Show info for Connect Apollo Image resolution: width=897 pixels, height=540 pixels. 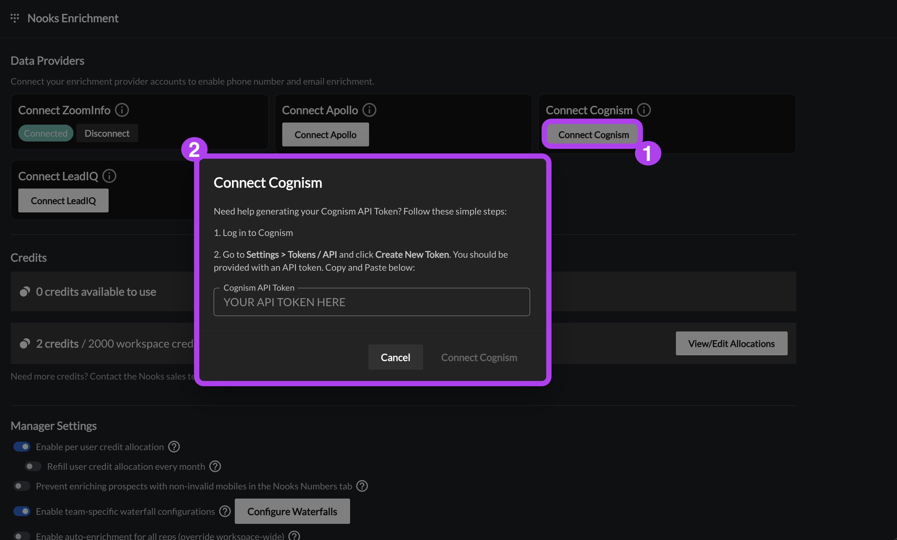pyautogui.click(x=369, y=110)
